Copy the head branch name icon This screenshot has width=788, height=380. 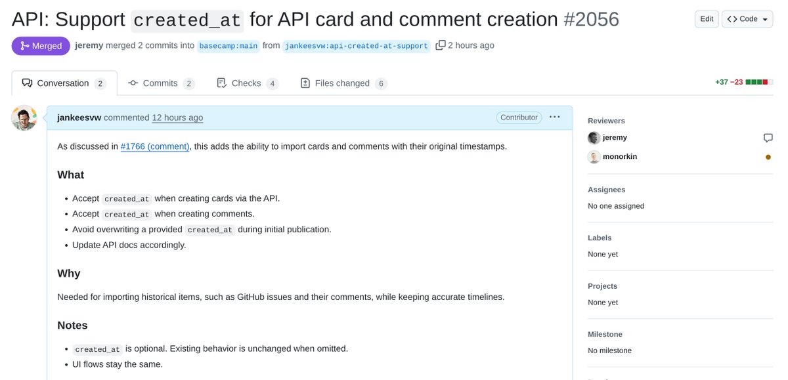441,45
